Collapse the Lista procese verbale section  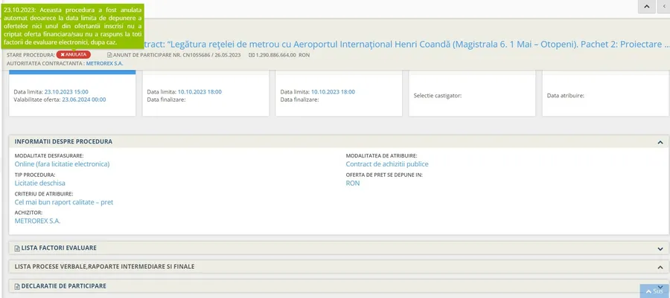660,267
